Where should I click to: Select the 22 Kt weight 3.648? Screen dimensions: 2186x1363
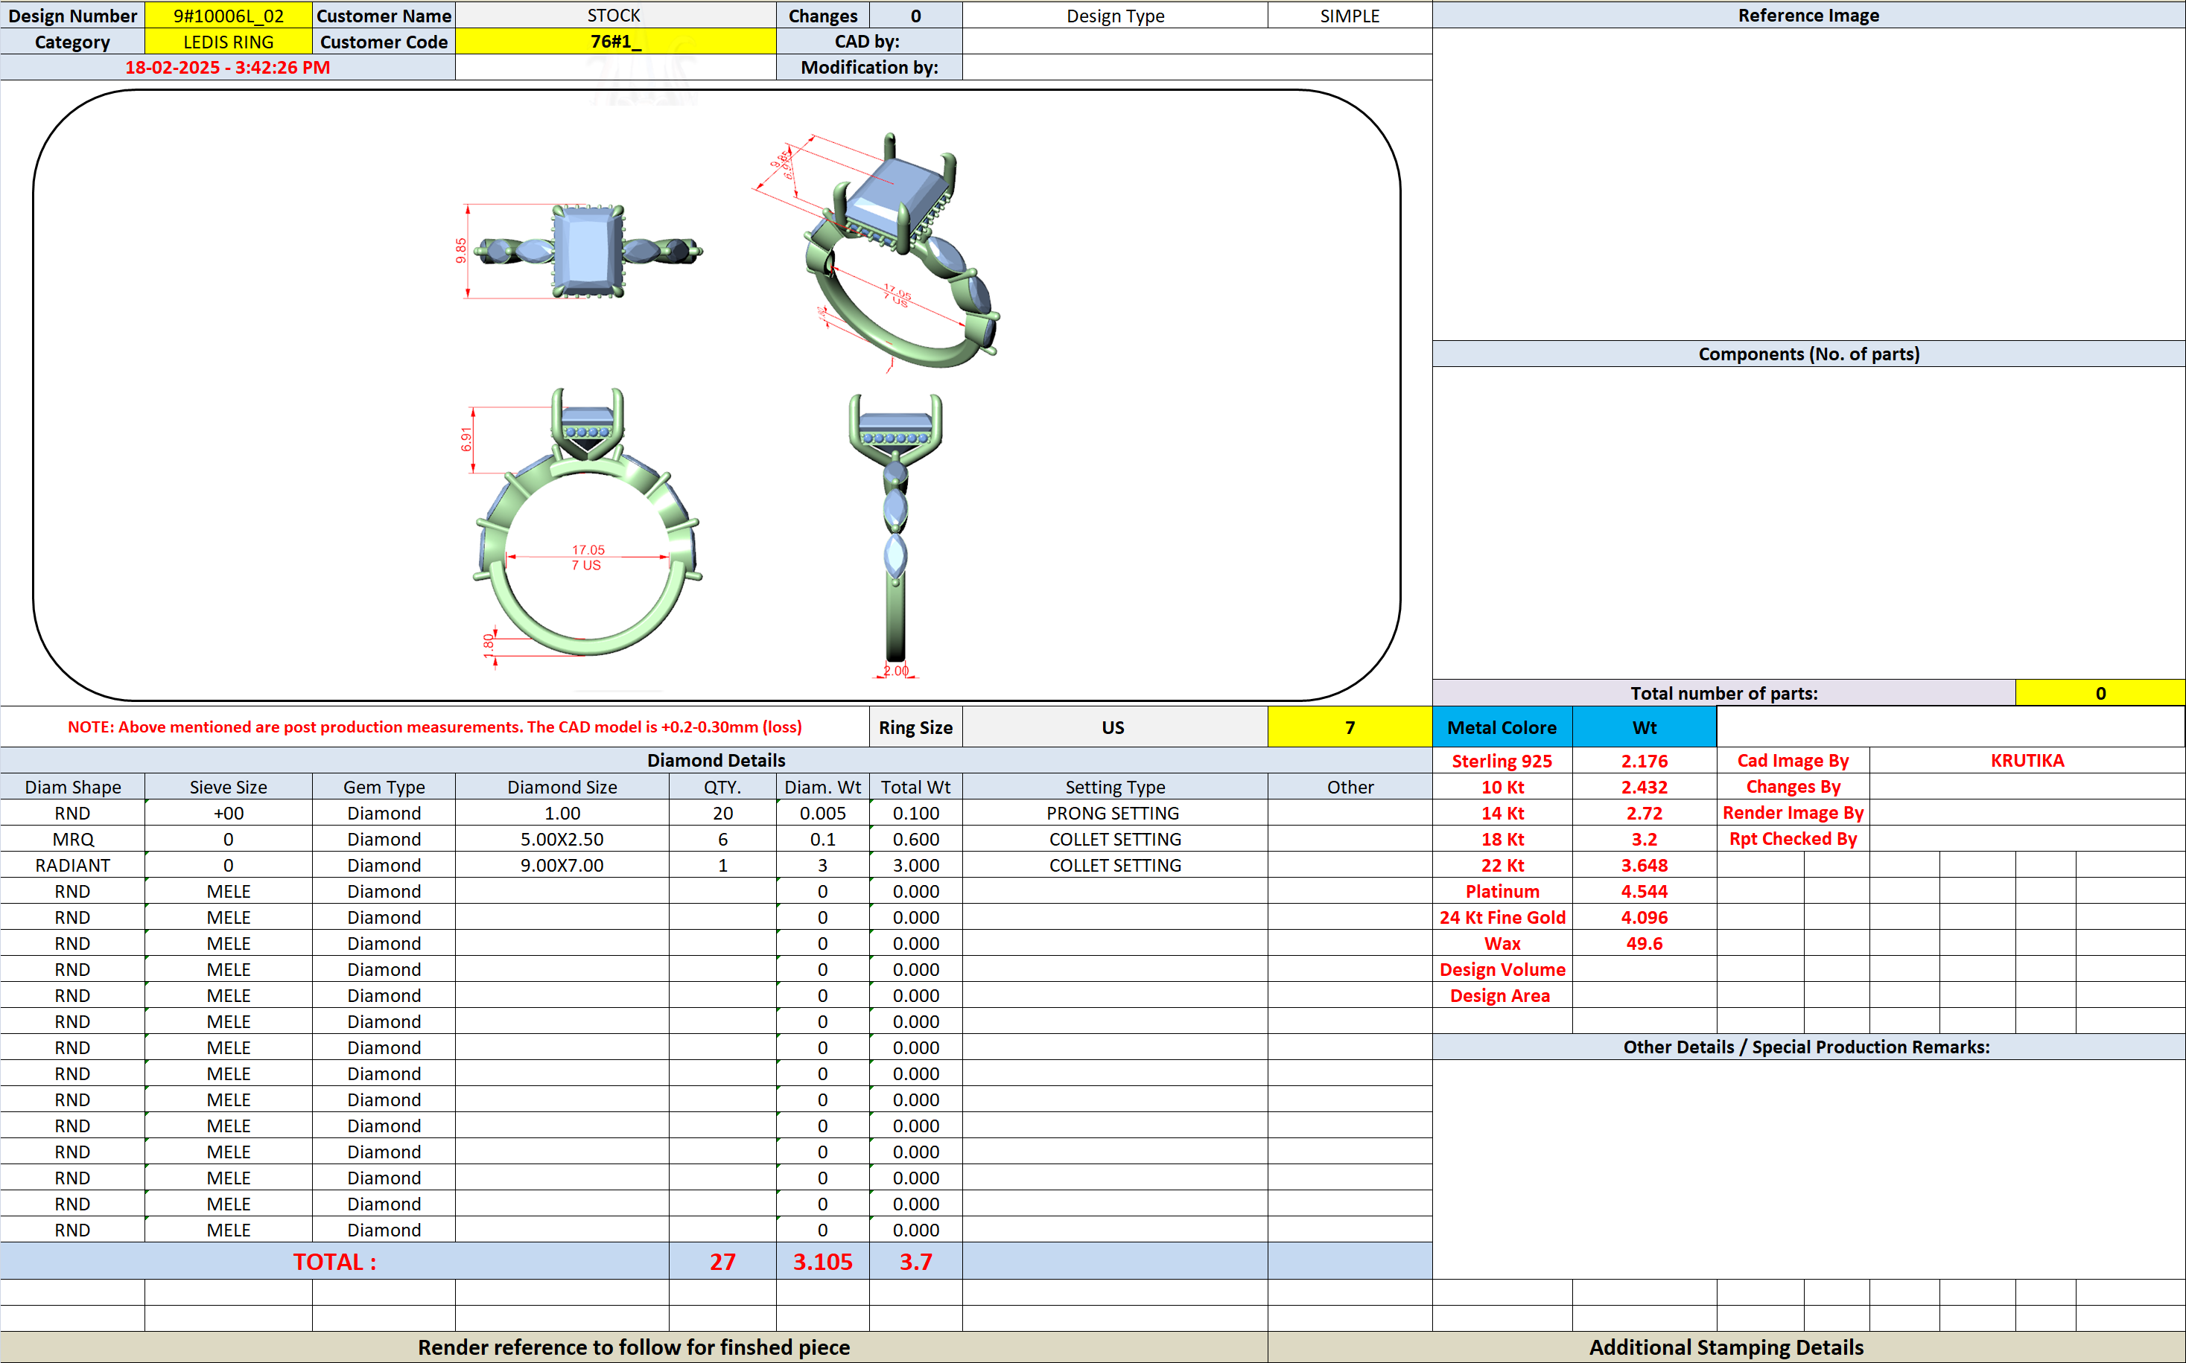tap(1644, 866)
